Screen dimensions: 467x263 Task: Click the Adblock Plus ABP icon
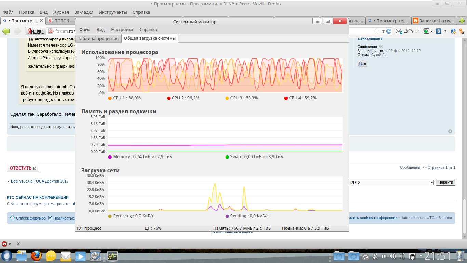coord(4,244)
